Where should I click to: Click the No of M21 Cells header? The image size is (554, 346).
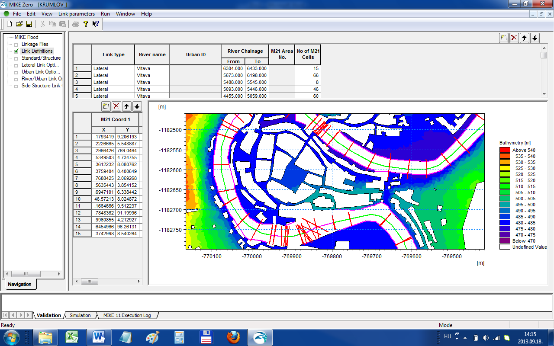point(308,54)
